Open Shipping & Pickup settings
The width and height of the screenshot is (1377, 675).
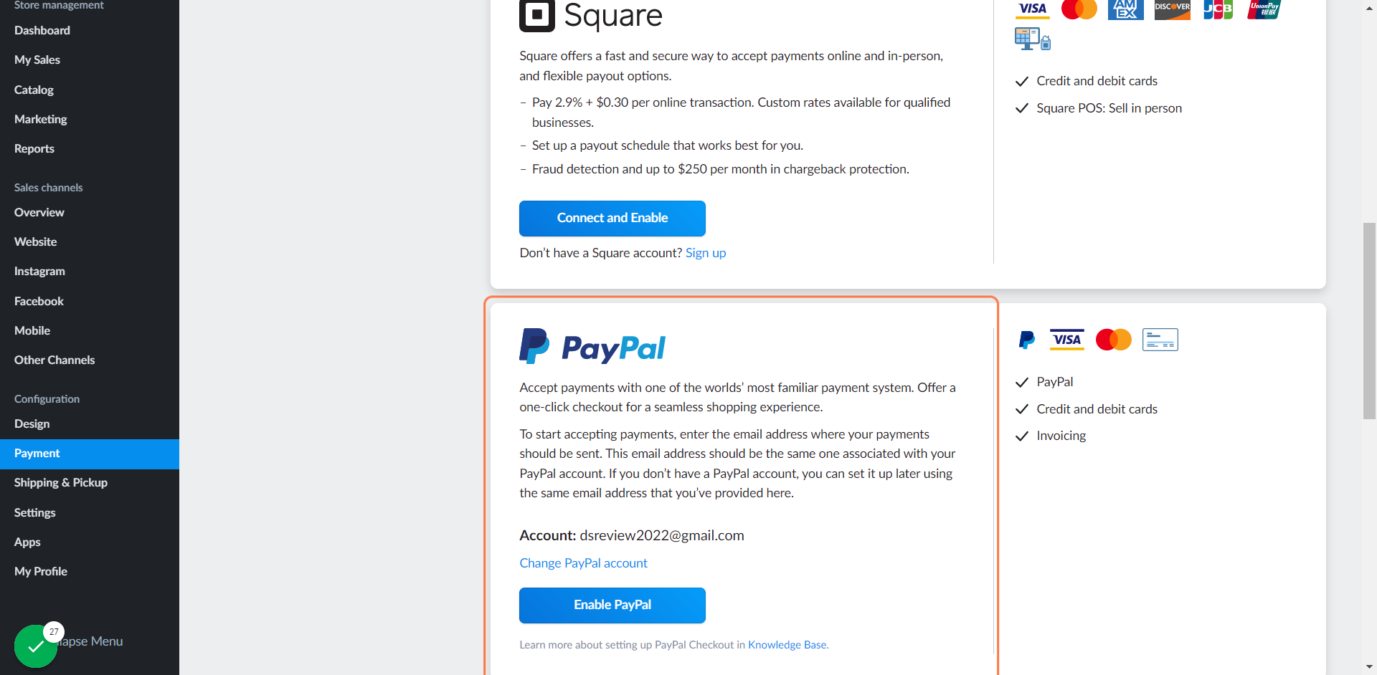pyautogui.click(x=61, y=483)
